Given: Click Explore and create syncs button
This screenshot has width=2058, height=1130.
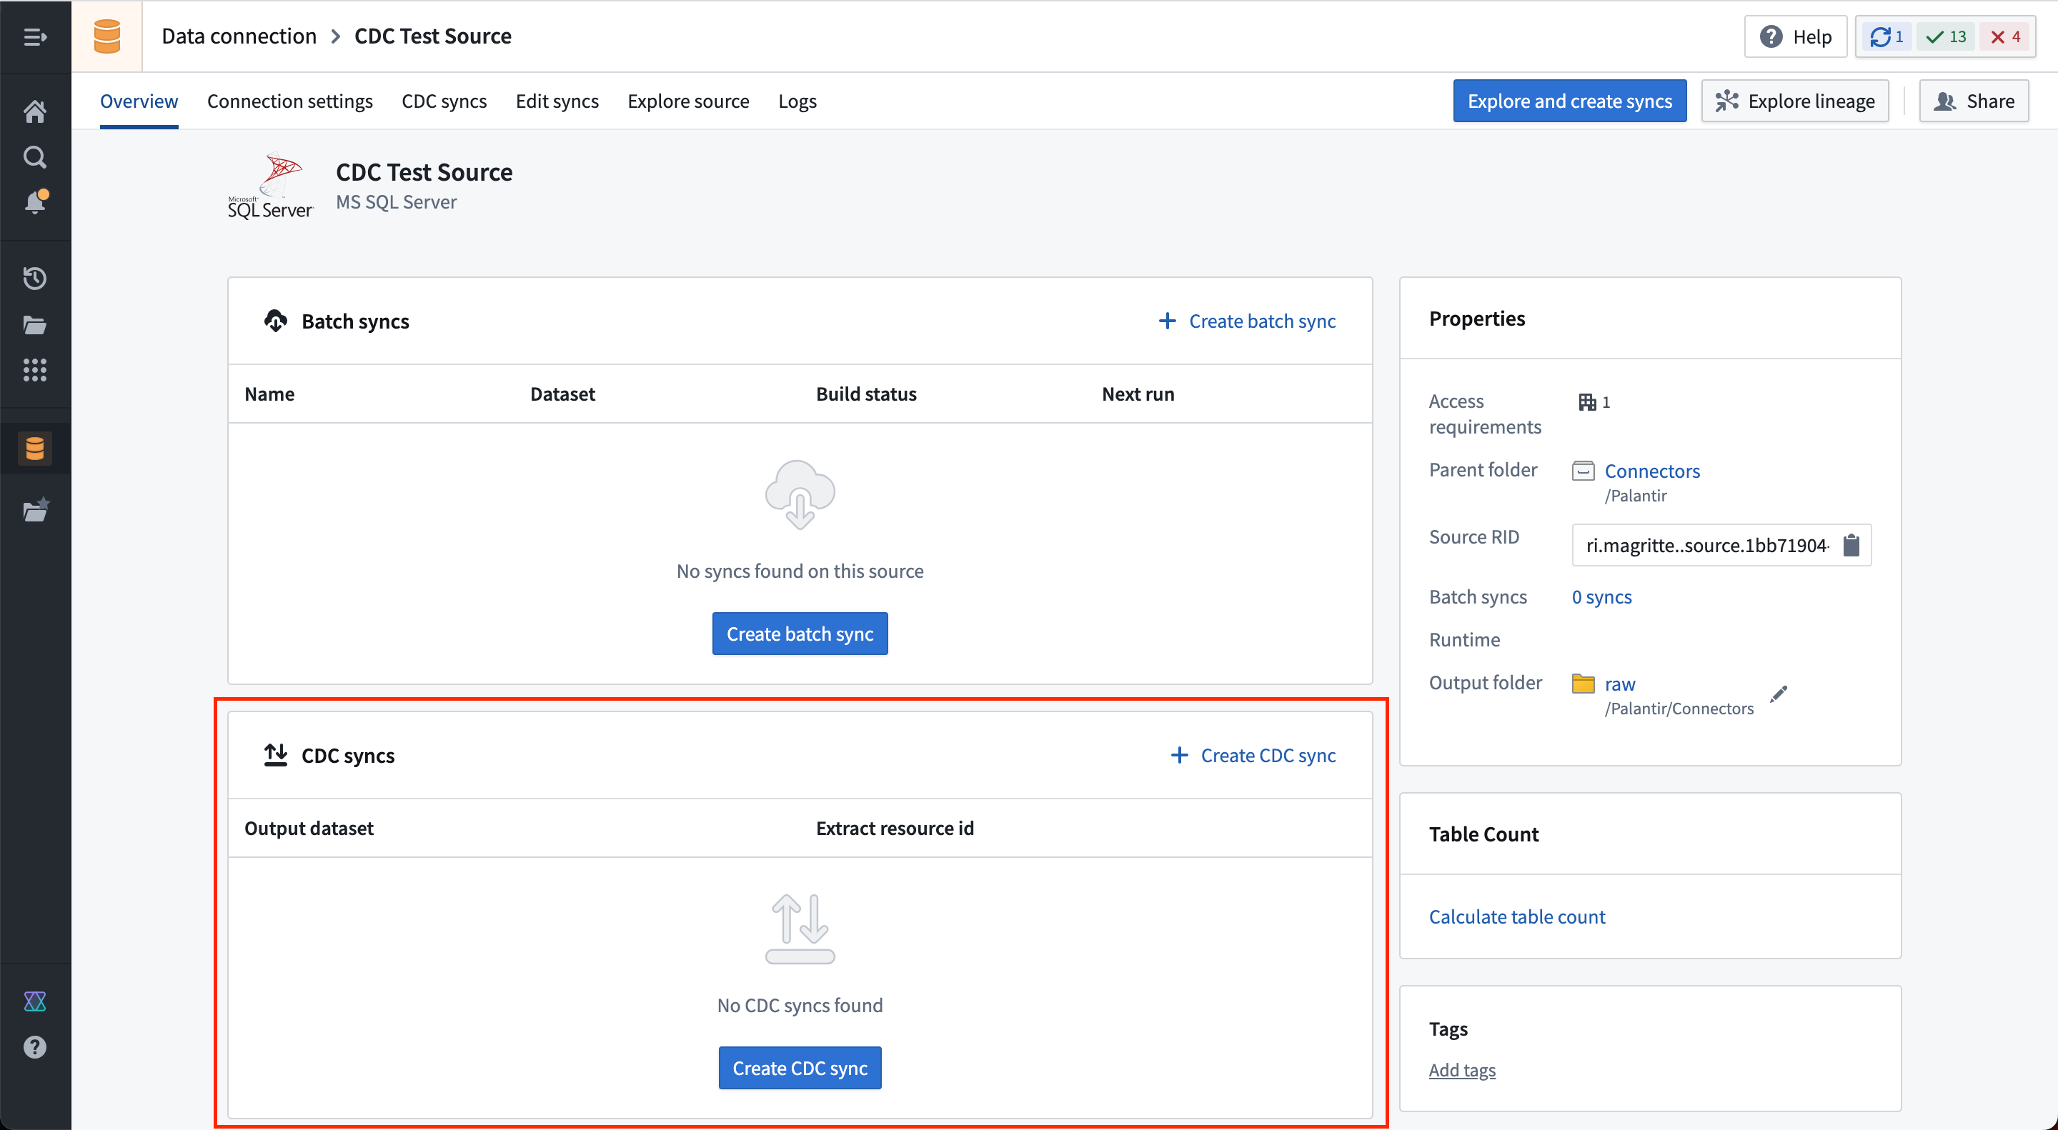Looking at the screenshot, I should click(1570, 99).
